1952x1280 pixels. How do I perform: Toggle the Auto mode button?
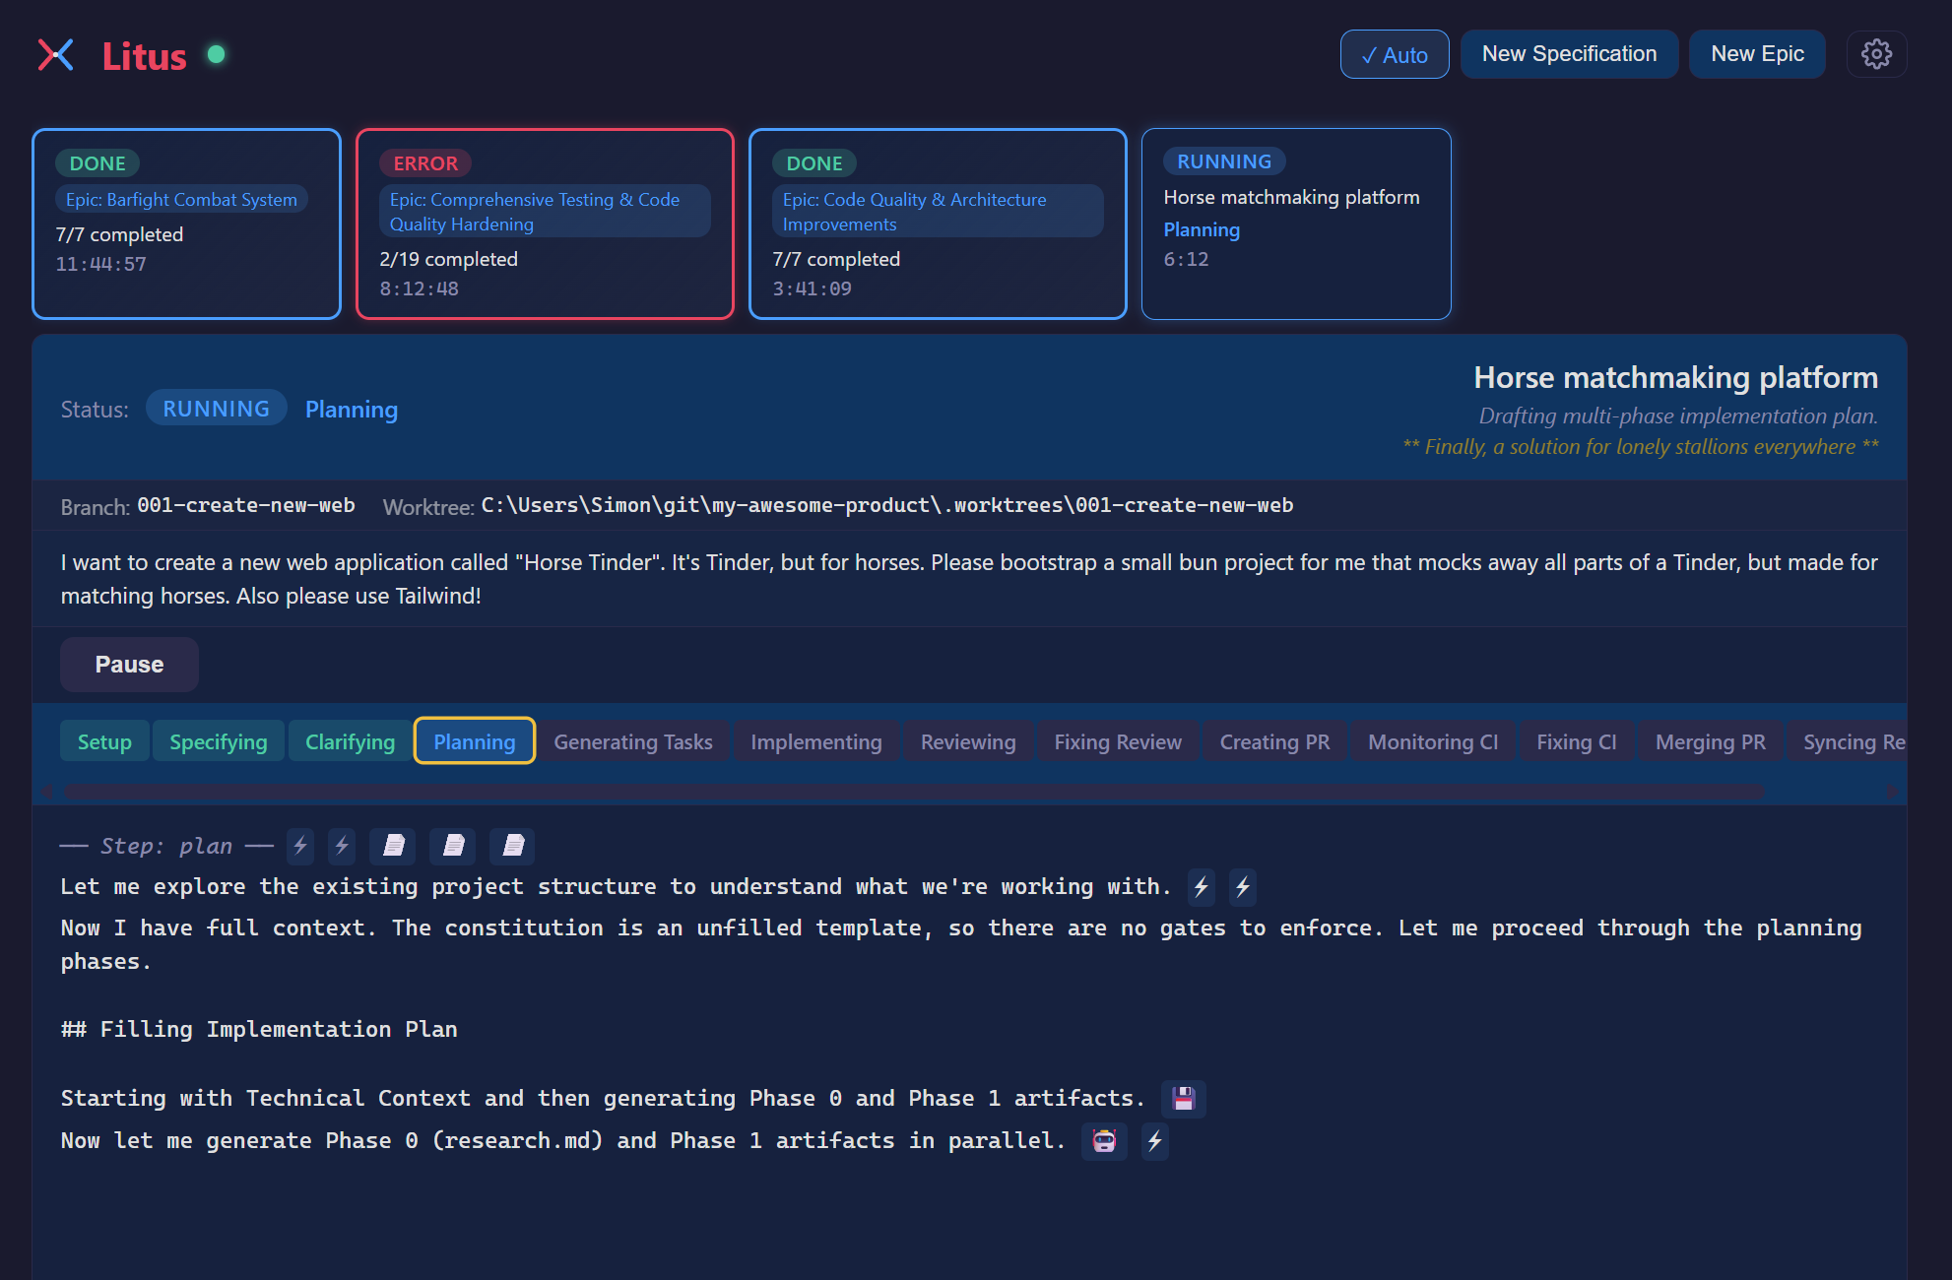point(1394,55)
